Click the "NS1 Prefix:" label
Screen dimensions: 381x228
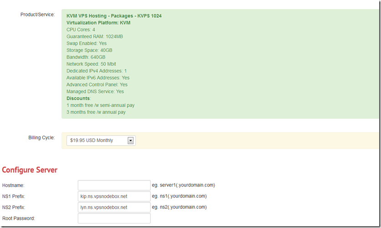coord(14,196)
